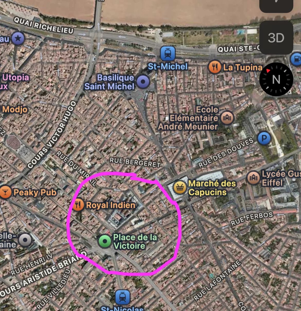The width and height of the screenshot is (301, 311).
Task: Select the Modjo place label
Action: point(15,109)
